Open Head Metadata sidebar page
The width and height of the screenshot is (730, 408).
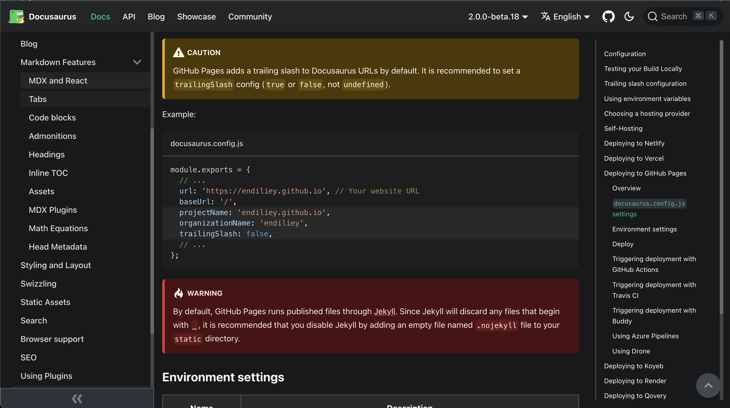[85, 247]
